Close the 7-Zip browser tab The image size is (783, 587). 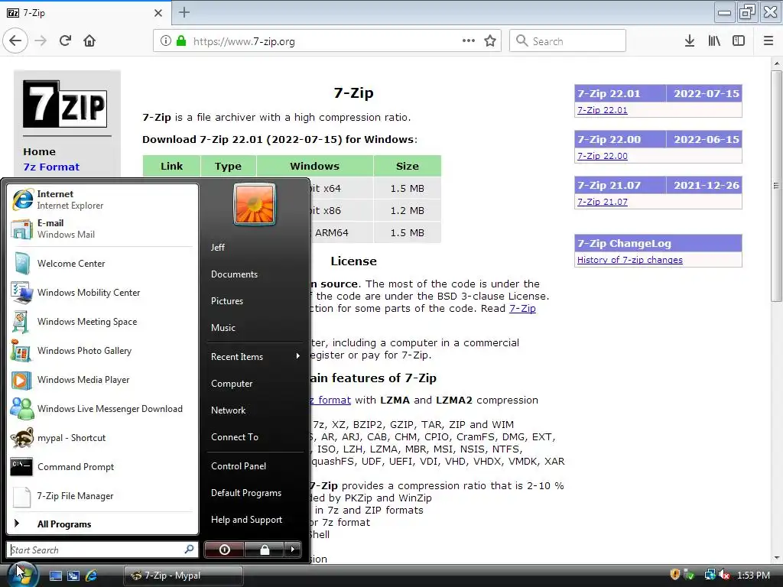(158, 13)
